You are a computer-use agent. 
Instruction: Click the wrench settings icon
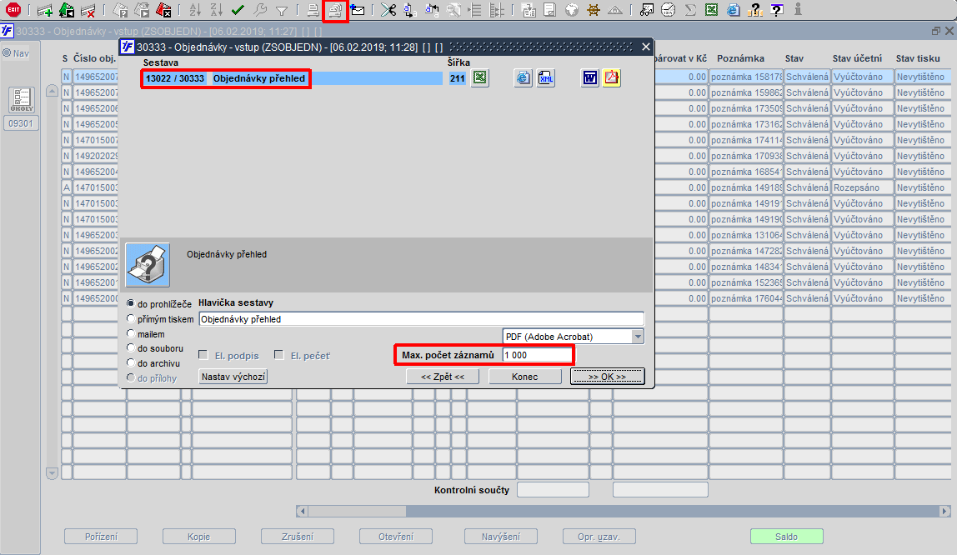260,10
